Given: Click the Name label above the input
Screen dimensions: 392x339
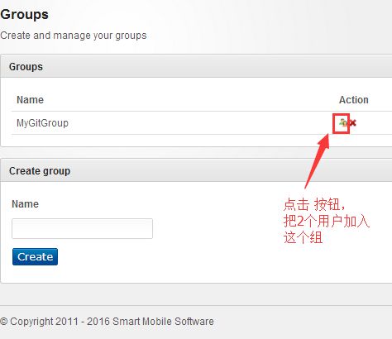Looking at the screenshot, I should point(25,204).
